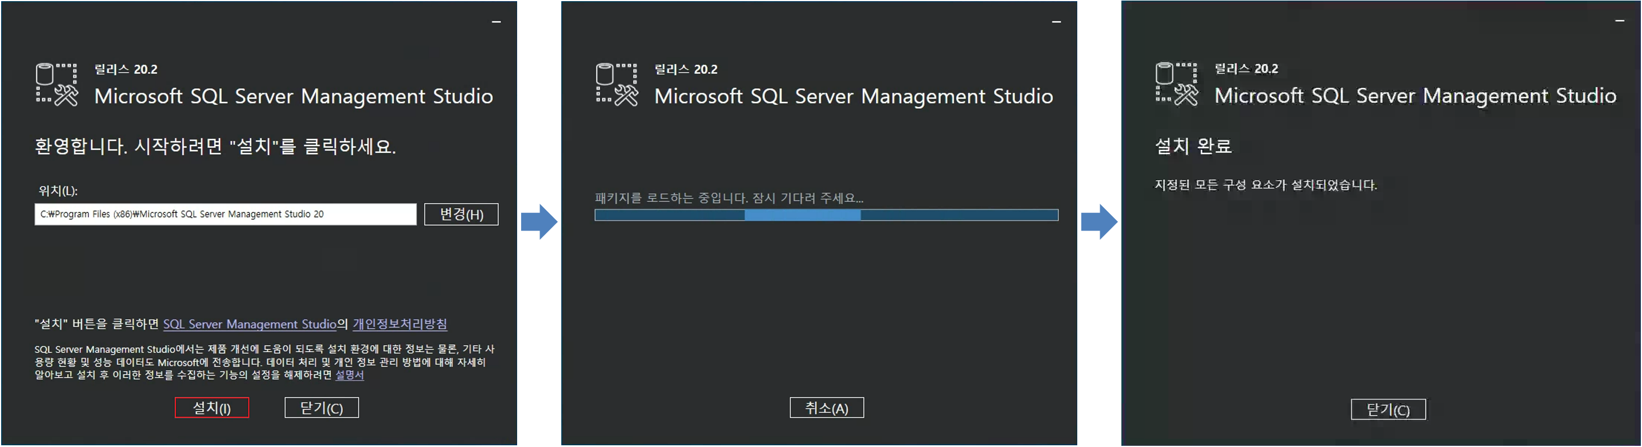Minimize the welcome installer window
1642x447 pixels.
(x=496, y=22)
